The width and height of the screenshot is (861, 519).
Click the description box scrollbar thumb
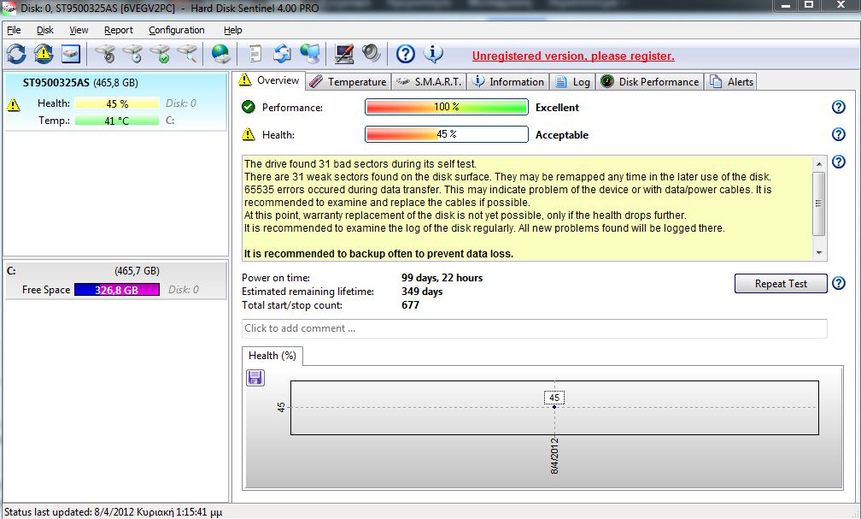(818, 203)
